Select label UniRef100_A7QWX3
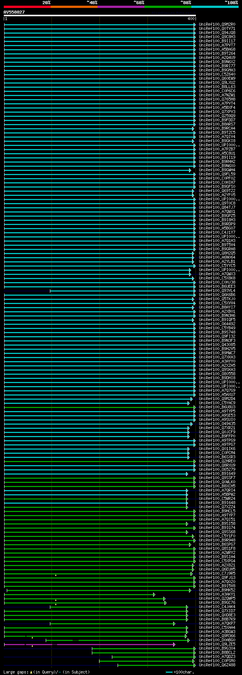The width and height of the screenshot is (242, 675). pyautogui.click(x=217, y=274)
